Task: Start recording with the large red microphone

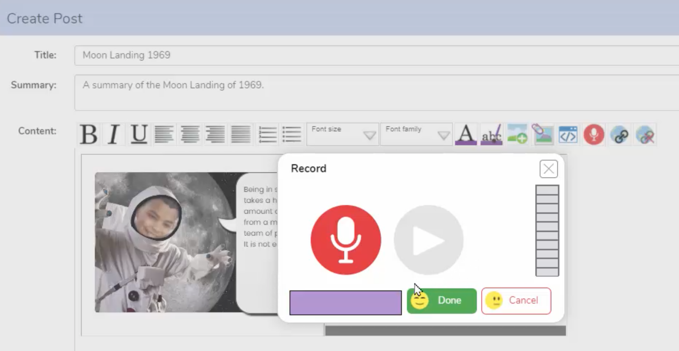Action: pos(346,240)
